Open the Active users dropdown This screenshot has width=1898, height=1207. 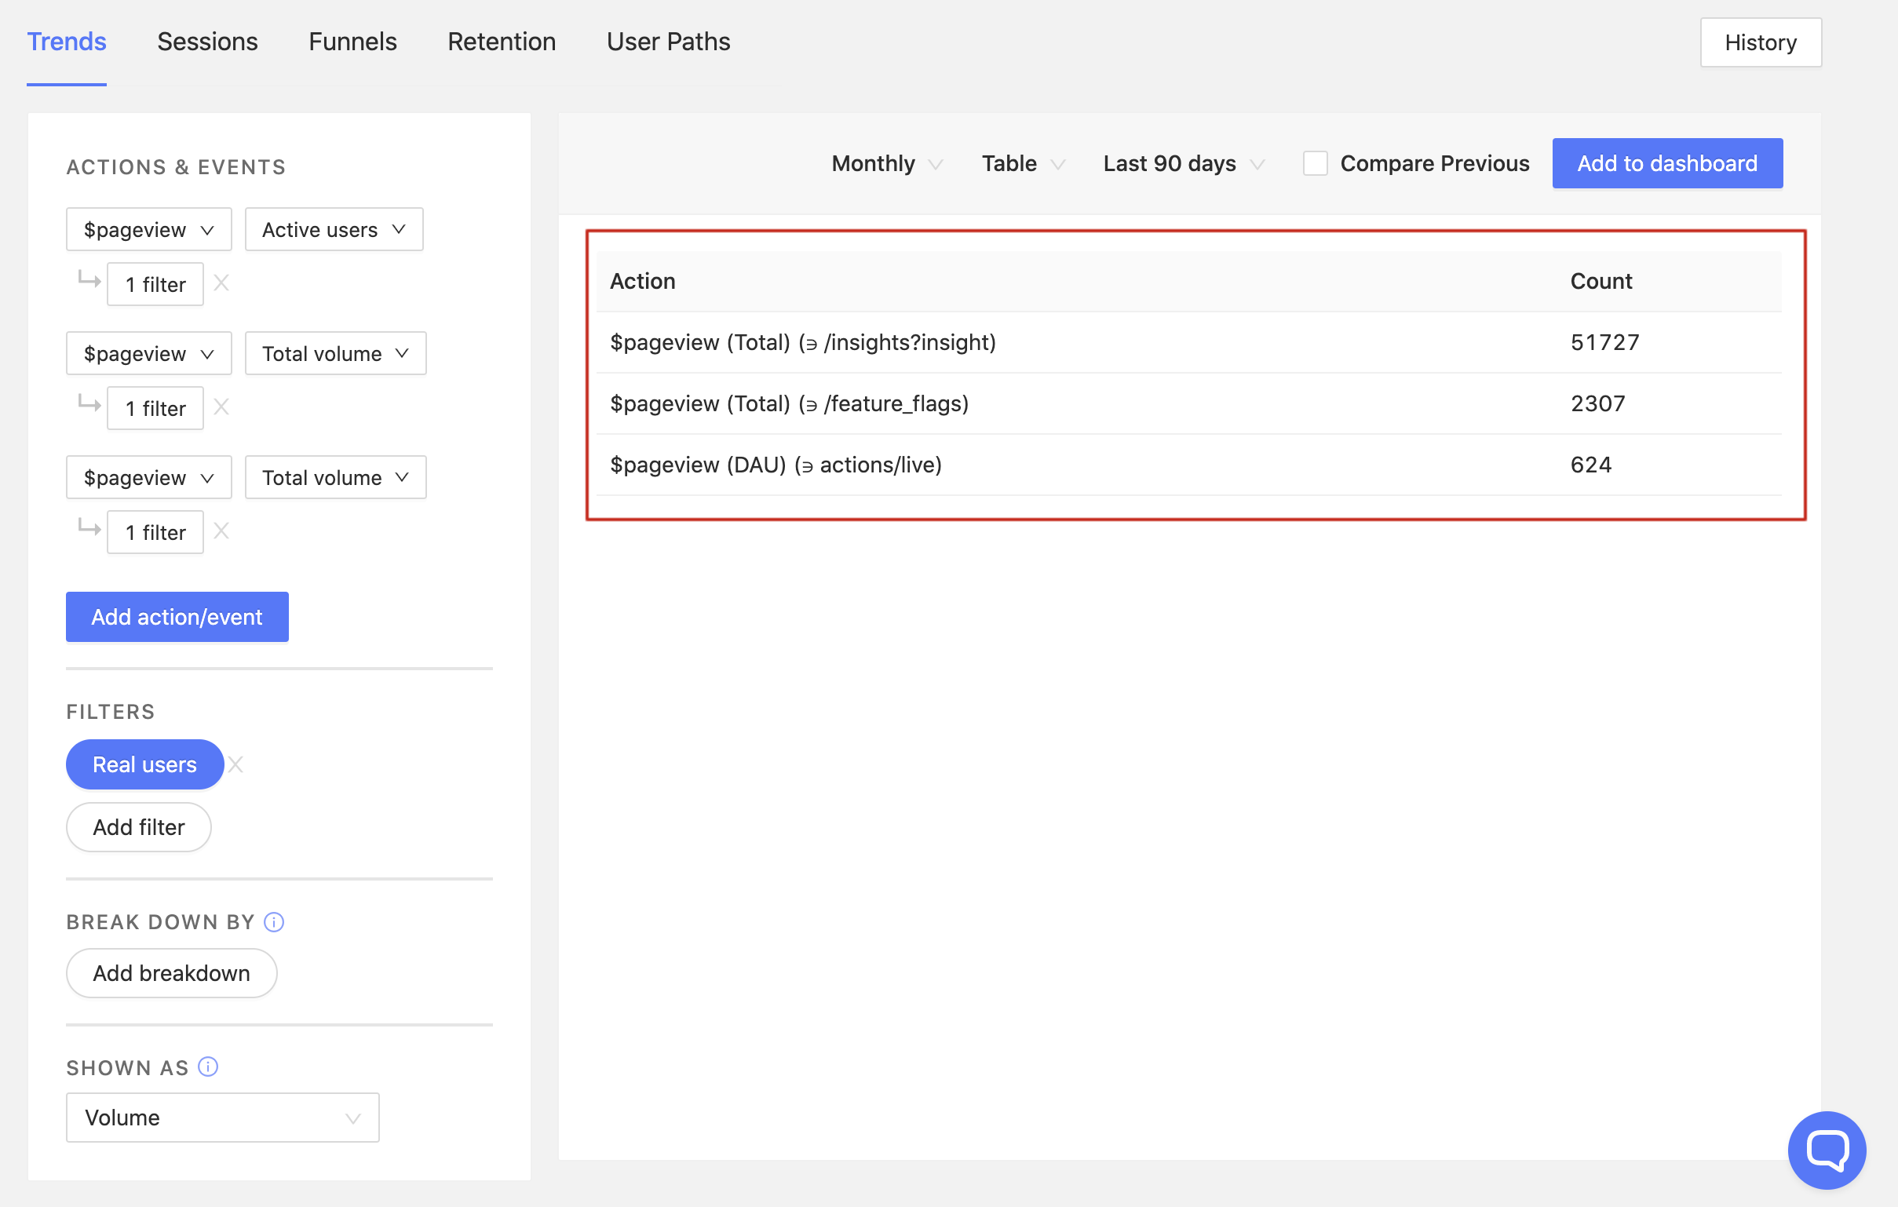click(334, 229)
